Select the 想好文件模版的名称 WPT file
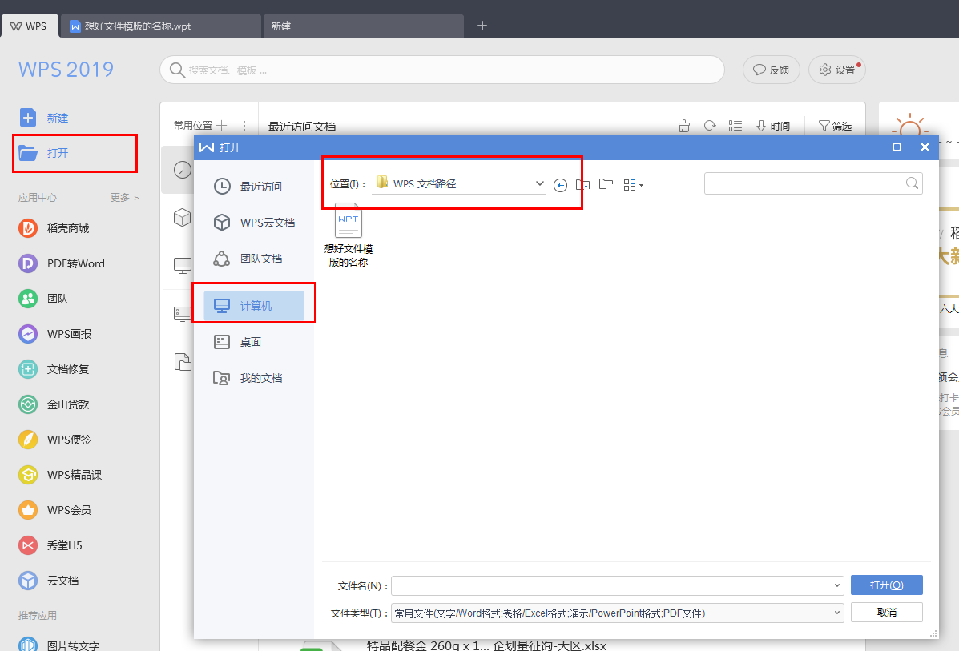This screenshot has width=959, height=651. coord(348,235)
